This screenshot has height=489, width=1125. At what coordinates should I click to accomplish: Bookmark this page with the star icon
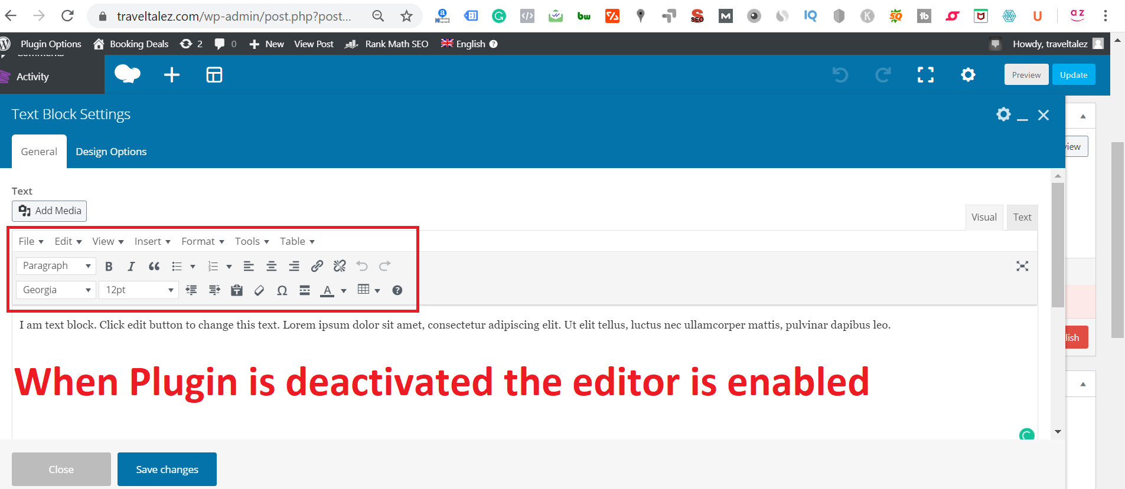tap(406, 16)
